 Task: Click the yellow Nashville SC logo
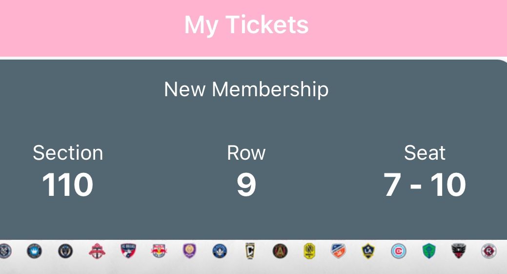[x=309, y=251]
